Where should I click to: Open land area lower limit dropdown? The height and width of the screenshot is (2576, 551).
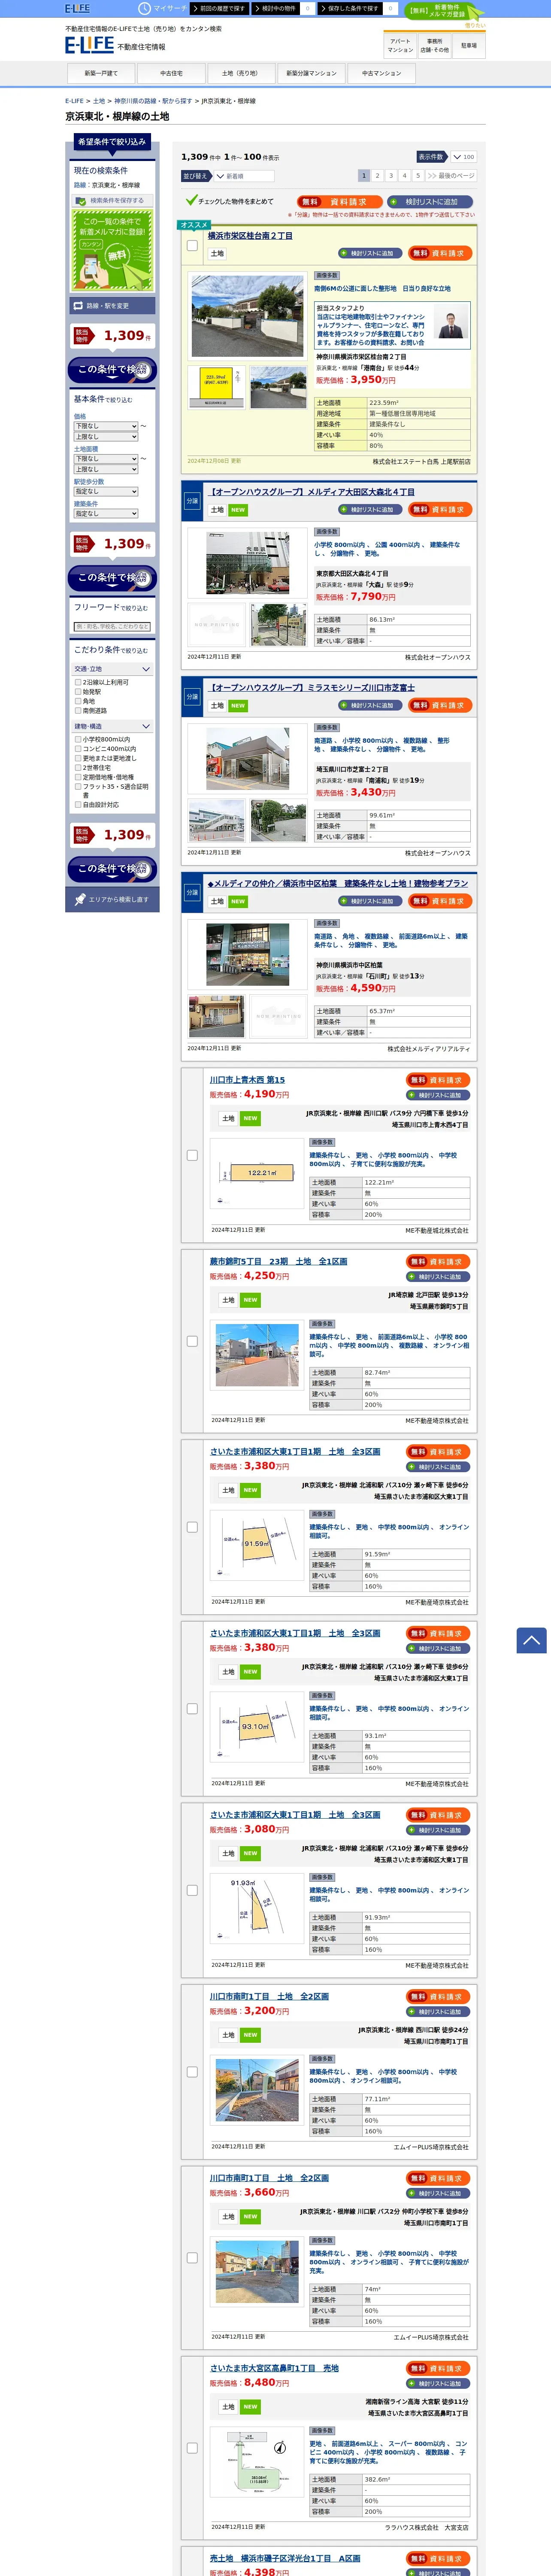point(105,459)
